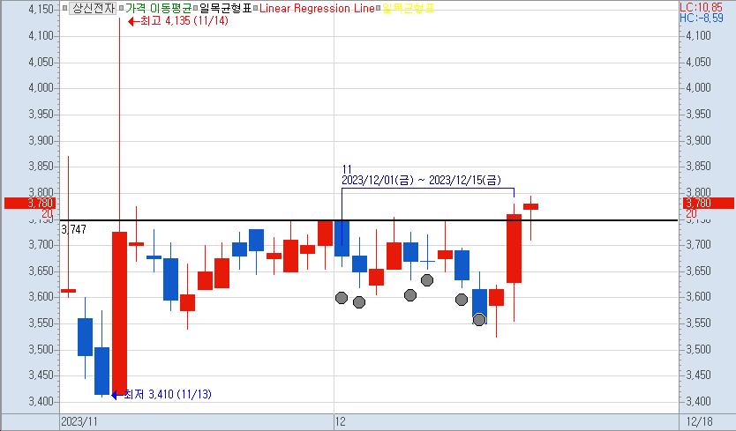Click the HC:-8.59 indicator value
The height and width of the screenshot is (431, 736).
coord(707,18)
